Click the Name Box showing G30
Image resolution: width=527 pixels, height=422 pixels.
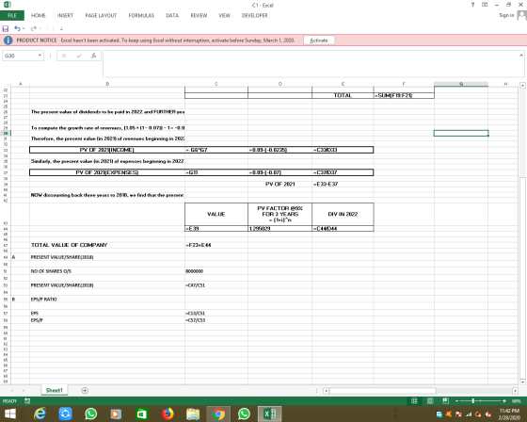[x=20, y=56]
